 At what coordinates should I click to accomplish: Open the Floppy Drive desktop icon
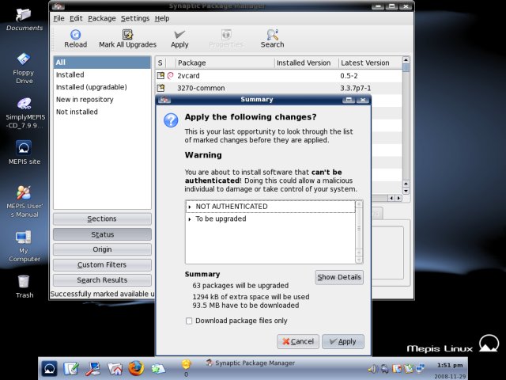24,59
